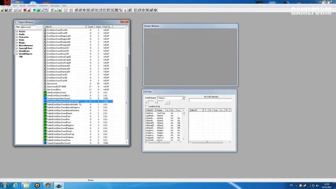Select the highlighted RecipeWeaponGlassSwordCOPY0000 row
The image size is (336, 189).
(x=78, y=101)
